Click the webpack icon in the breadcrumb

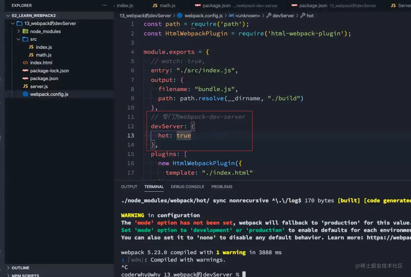click(180, 15)
